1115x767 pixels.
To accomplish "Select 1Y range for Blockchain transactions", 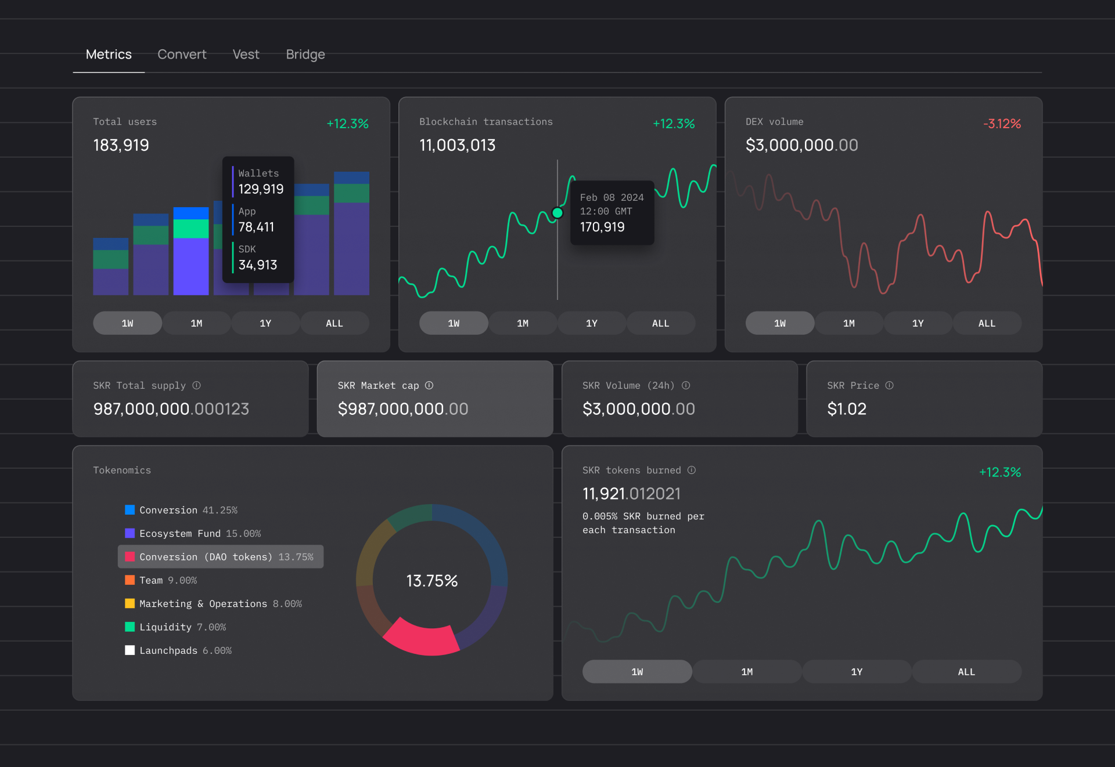I will tap(591, 323).
